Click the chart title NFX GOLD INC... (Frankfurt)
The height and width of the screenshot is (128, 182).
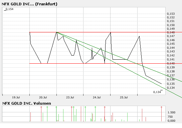tap(29, 4)
